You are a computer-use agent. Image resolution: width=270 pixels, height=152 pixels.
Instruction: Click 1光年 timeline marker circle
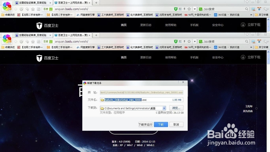(256, 108)
